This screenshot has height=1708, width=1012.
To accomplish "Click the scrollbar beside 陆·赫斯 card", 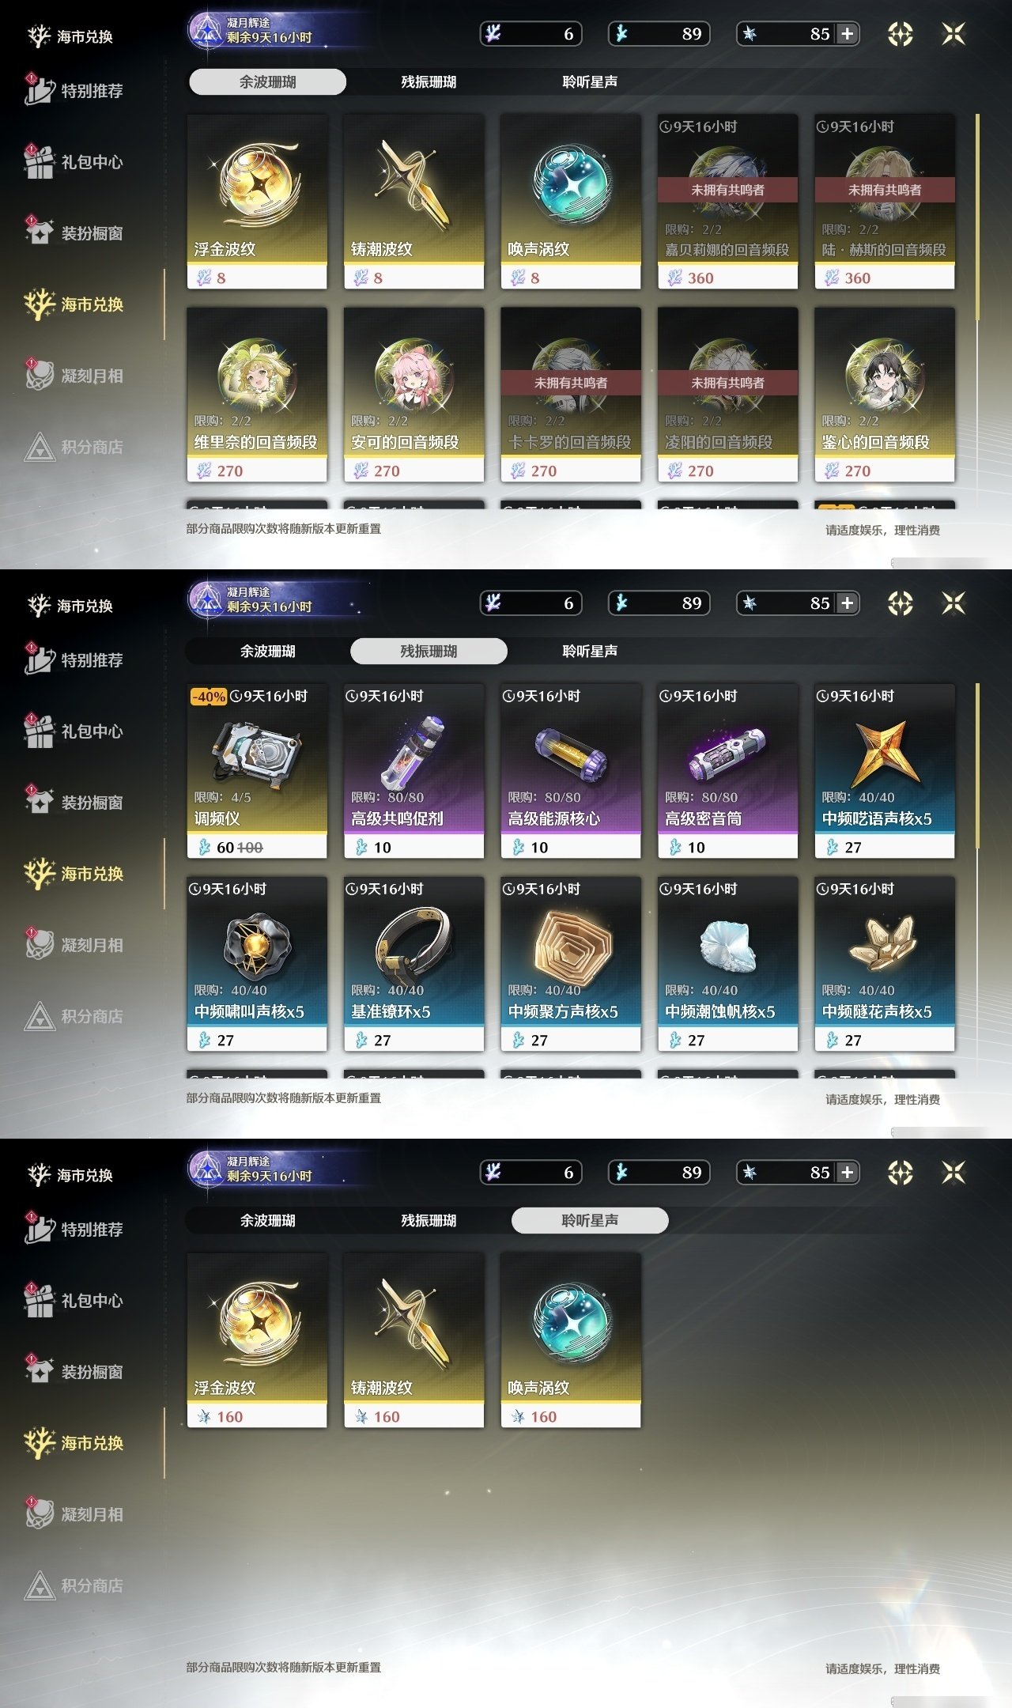I will click(978, 217).
